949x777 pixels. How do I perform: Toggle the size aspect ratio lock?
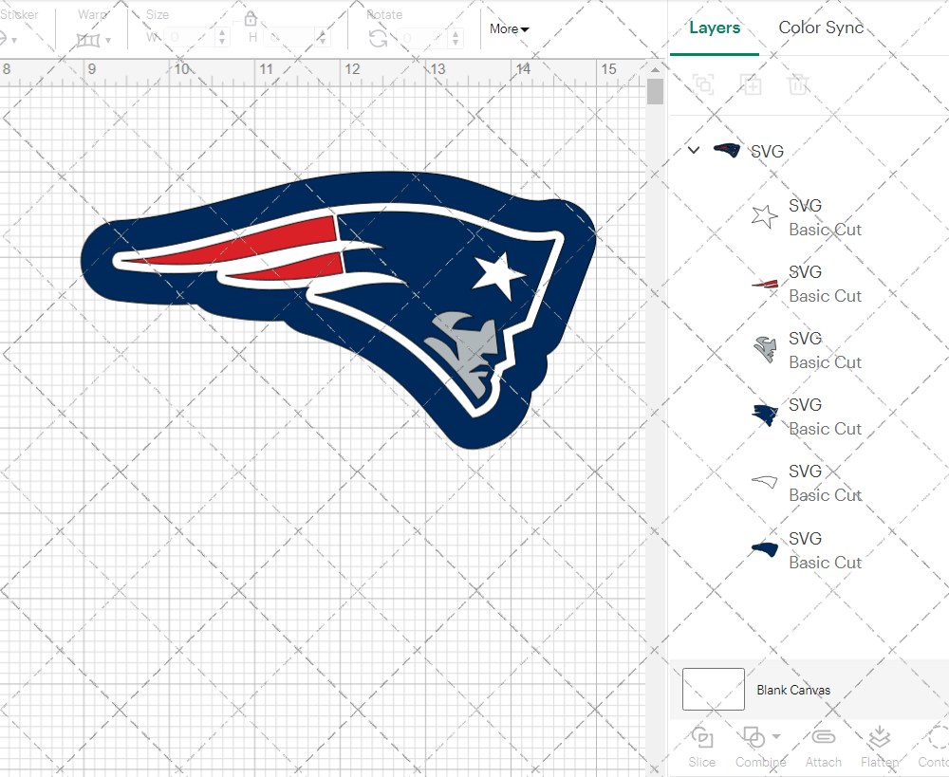(251, 19)
